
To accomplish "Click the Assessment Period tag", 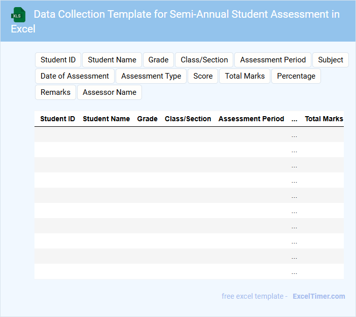I will point(273,60).
